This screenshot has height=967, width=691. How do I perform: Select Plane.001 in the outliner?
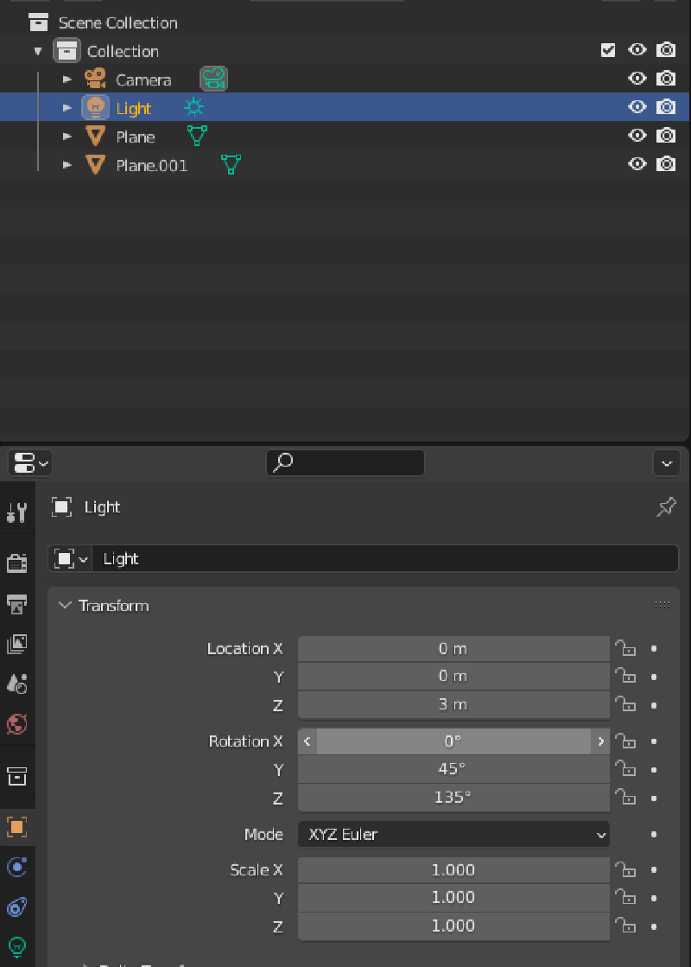click(151, 165)
